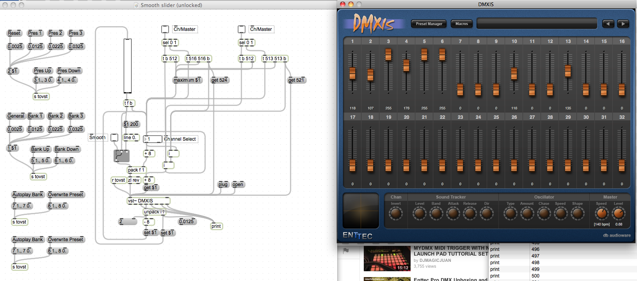Click the Channel Select number box
Viewport: 637px width, 281px height.
pos(153,139)
